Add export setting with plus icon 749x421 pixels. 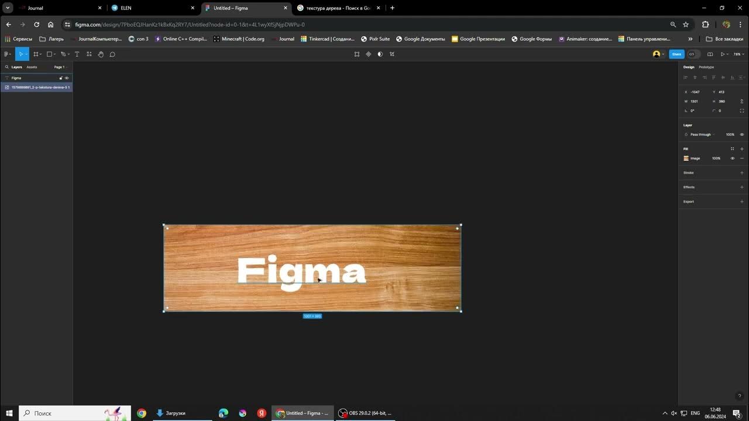point(742,202)
